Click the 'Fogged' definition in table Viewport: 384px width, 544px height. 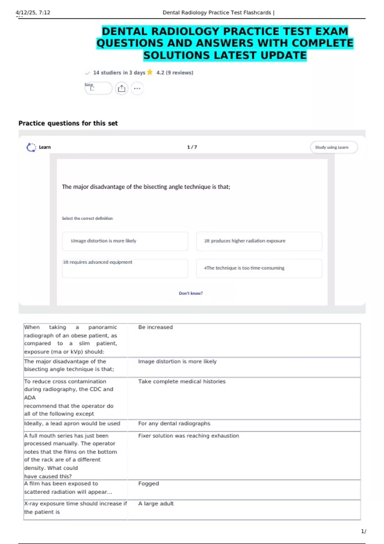point(148,484)
